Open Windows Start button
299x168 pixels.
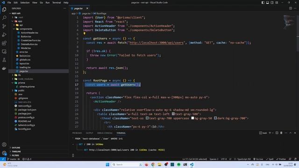[x=107, y=165]
